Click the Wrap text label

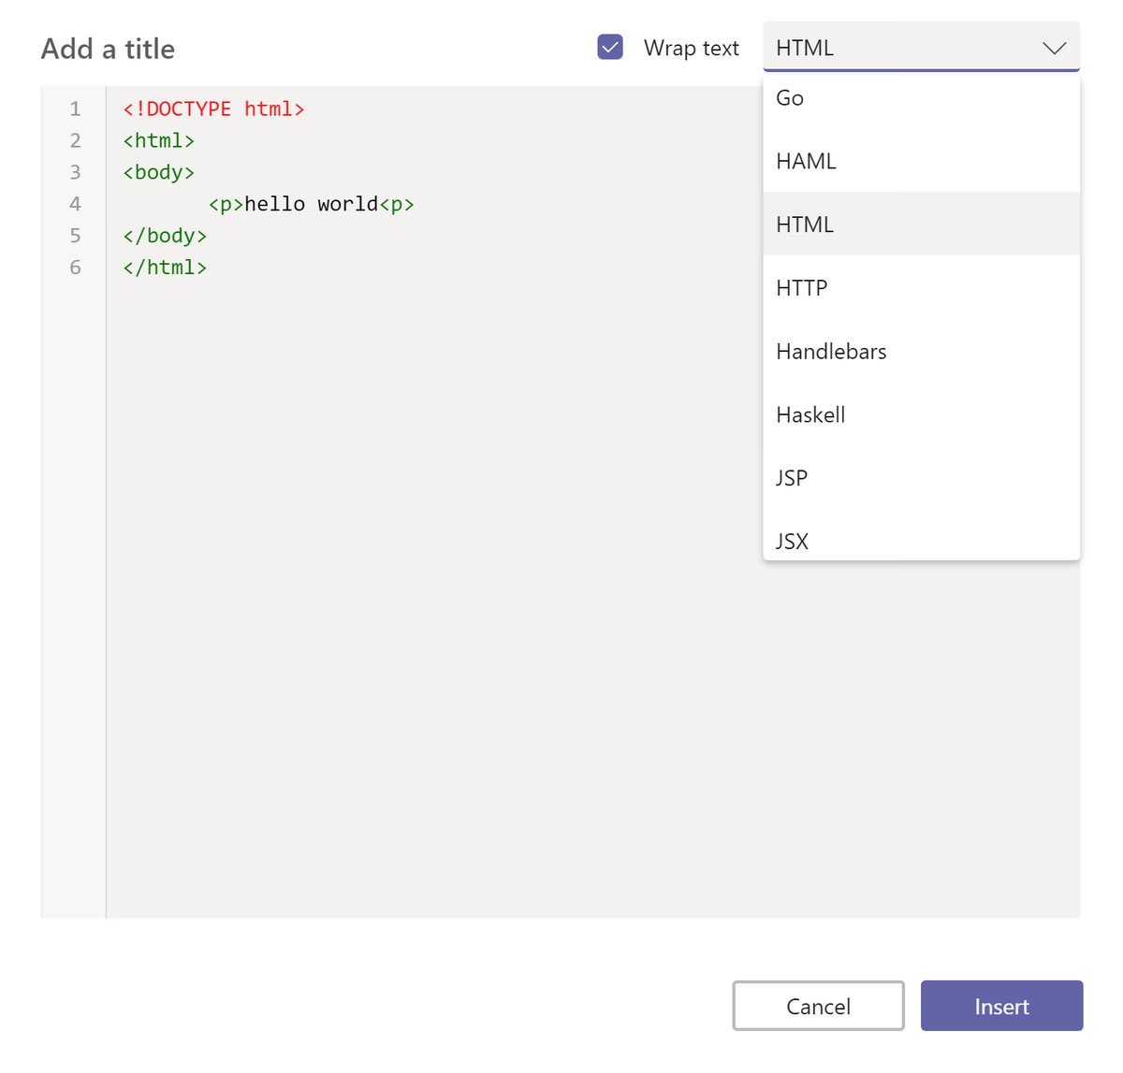691,49
